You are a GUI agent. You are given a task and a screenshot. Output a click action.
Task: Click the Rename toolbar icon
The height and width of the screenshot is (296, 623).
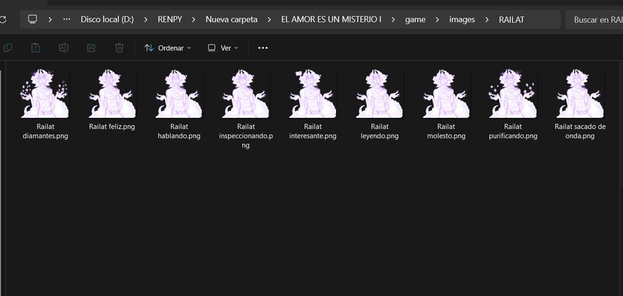pyautogui.click(x=64, y=48)
